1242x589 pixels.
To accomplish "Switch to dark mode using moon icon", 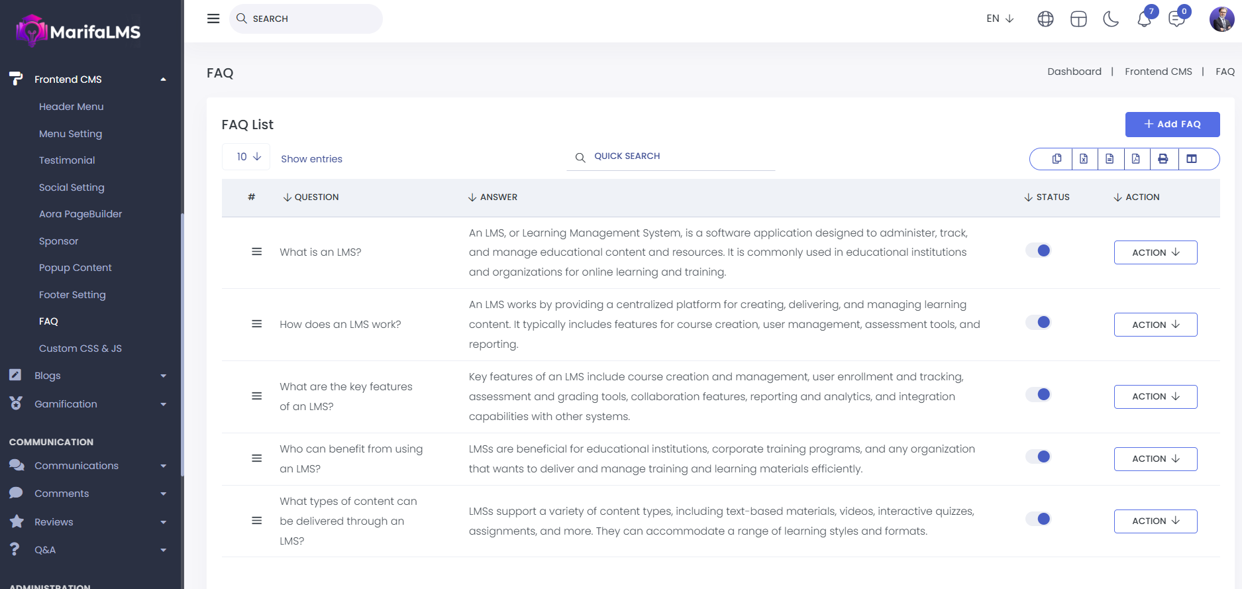I will click(x=1111, y=19).
